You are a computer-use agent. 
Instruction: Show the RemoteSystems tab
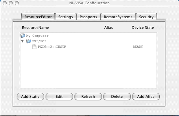118,17
